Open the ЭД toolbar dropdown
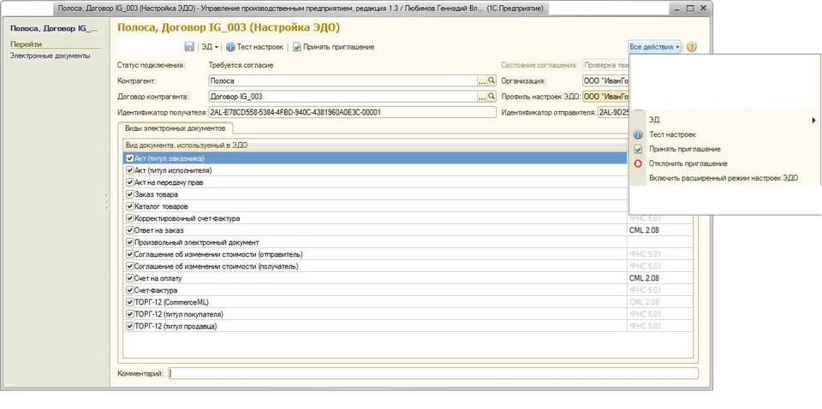The image size is (822, 409). (210, 47)
